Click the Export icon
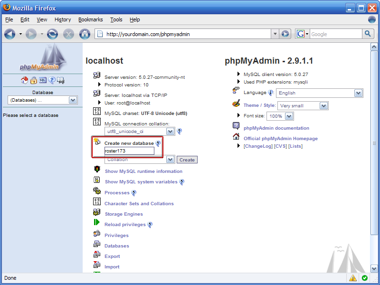The height and width of the screenshot is (285, 380). coord(97,254)
